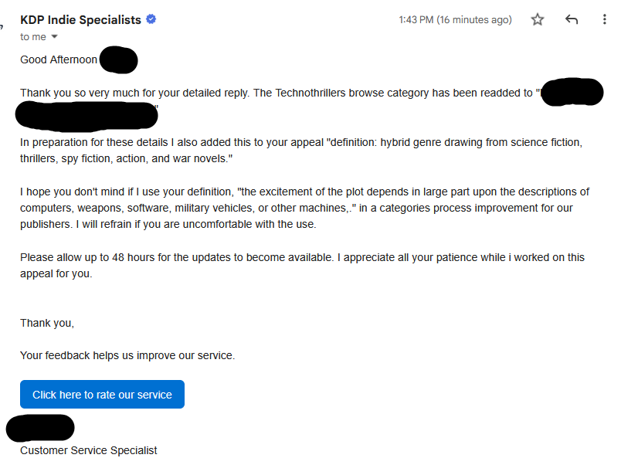Click the blue verified sender badge
Screen dimensions: 621x458
(151, 20)
